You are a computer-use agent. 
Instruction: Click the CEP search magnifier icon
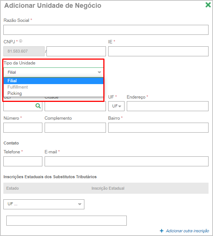pos(38,106)
